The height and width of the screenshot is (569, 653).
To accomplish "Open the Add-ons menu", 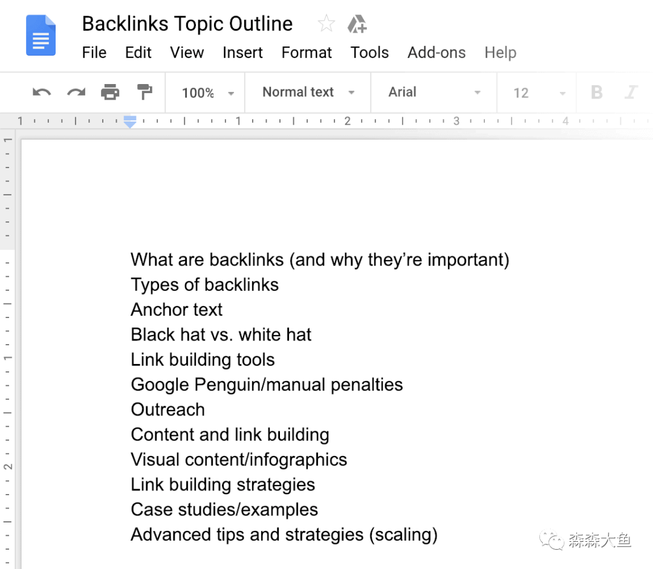I will [x=437, y=53].
